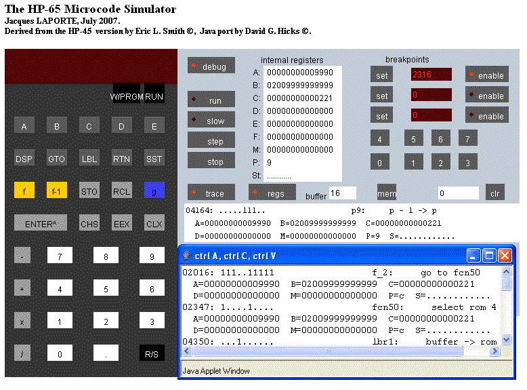Click breakpoint keypad digit 6
This screenshot has height=390, width=527.
point(440,138)
